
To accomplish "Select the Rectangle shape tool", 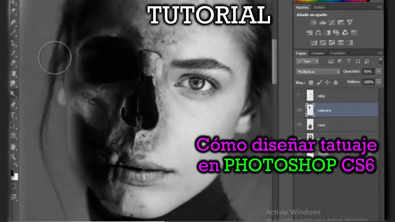I will [x=14, y=135].
